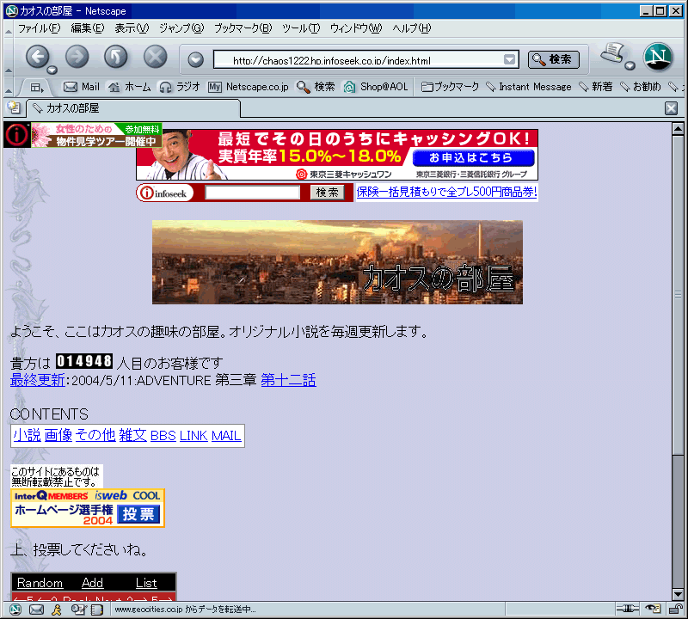688x619 pixels.
Task: Open the ブックマーク(B) menu
Action: click(x=243, y=28)
